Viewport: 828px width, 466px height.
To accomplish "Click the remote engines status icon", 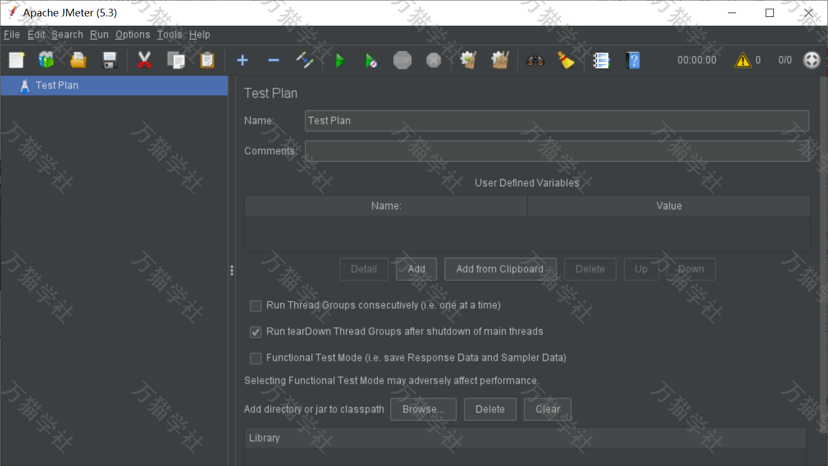I will (x=812, y=60).
